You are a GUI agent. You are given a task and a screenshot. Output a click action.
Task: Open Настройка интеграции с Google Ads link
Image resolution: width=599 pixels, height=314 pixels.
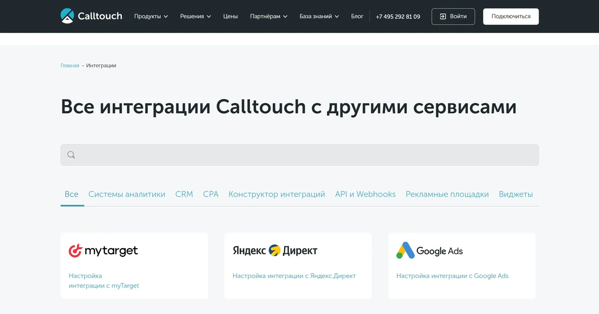click(452, 276)
